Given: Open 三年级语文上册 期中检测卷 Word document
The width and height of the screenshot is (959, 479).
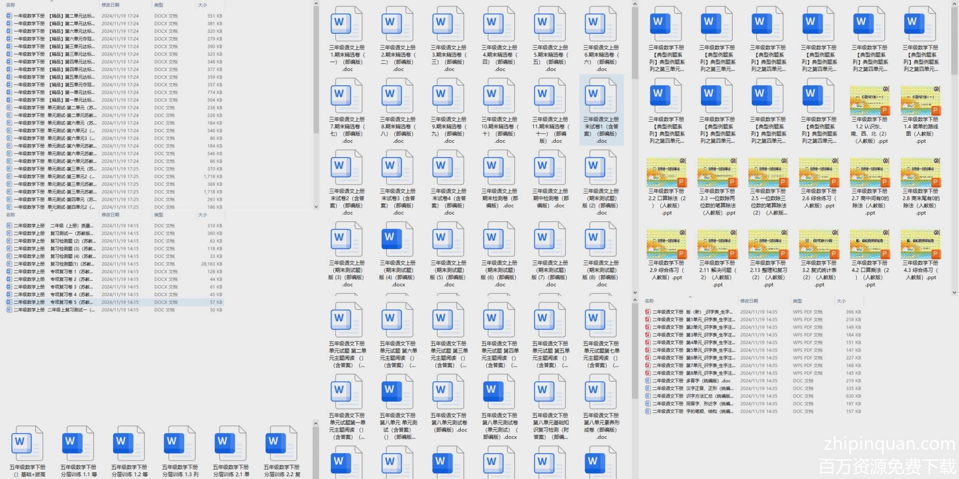Looking at the screenshot, I should [x=550, y=168].
